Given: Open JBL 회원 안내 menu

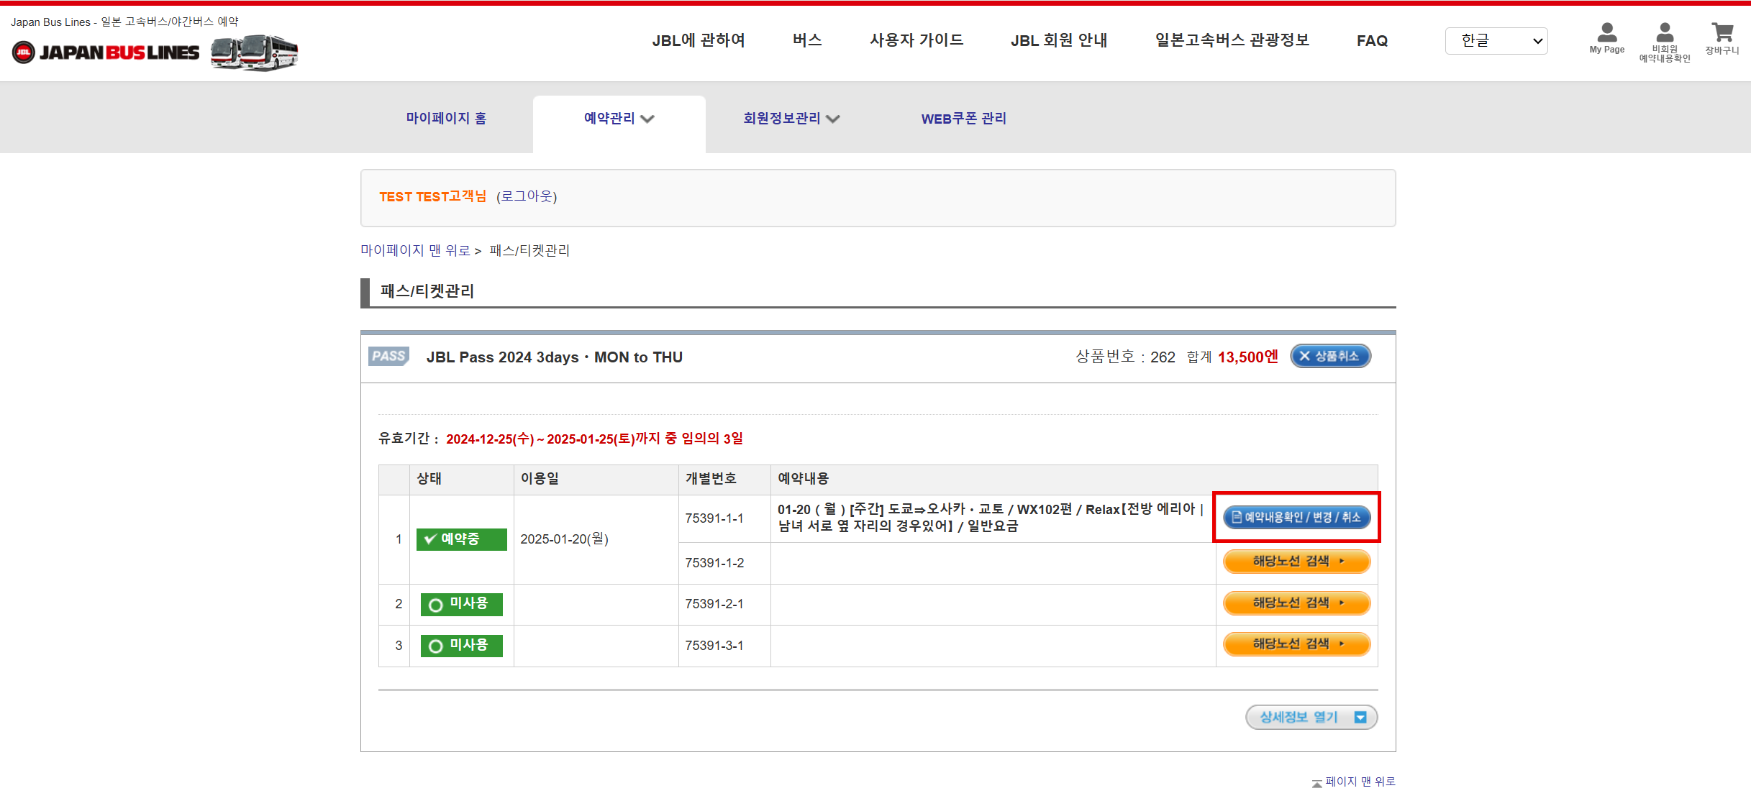Looking at the screenshot, I should [1059, 41].
